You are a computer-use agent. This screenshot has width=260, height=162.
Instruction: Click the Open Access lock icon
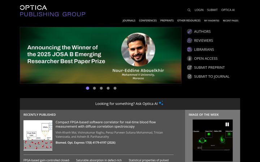coord(190,59)
